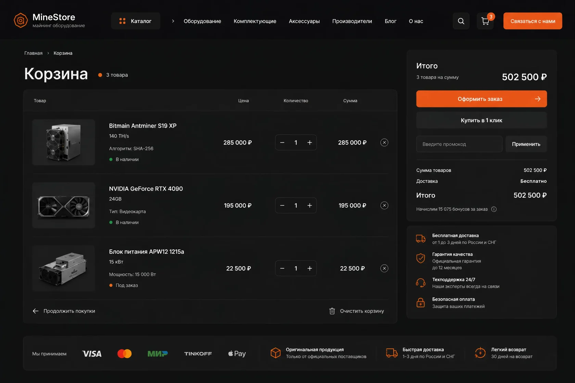The width and height of the screenshot is (575, 383).
Task: Click 'Алгоритм: SHA-256' text
Action: 131,149
